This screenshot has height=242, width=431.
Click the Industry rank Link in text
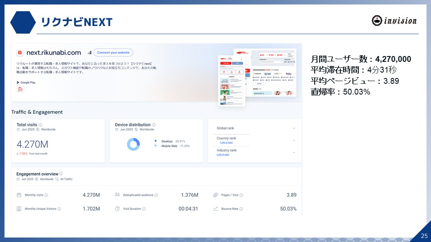[223, 155]
